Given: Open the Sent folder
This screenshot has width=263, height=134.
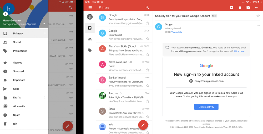Looking at the screenshot, I should pos(24,89).
